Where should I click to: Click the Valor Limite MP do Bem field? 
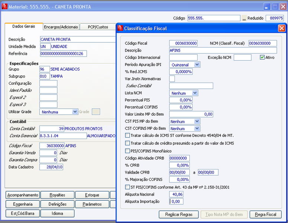[191, 114]
